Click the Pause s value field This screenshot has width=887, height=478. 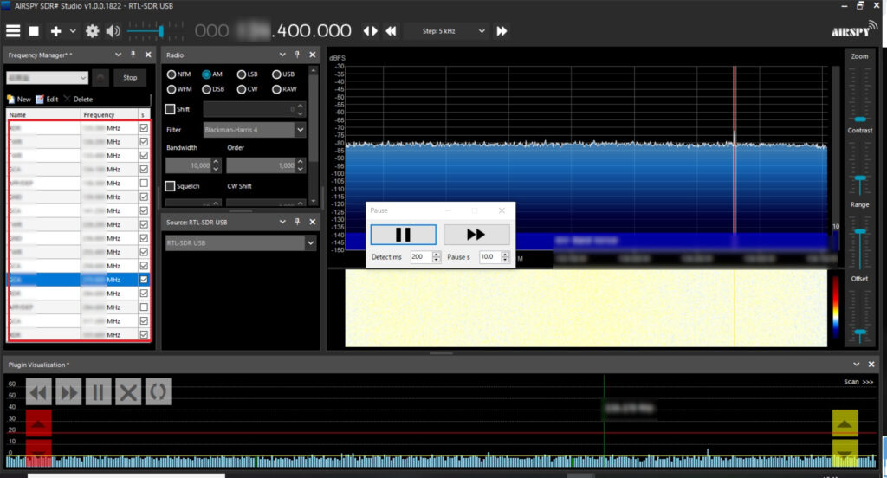[x=490, y=257]
